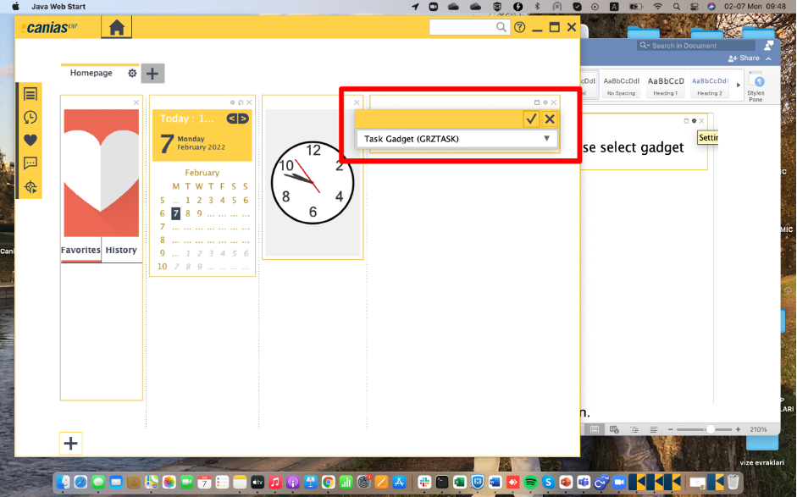The width and height of the screenshot is (797, 497).
Task: Select the Favorites tab
Action: point(80,251)
